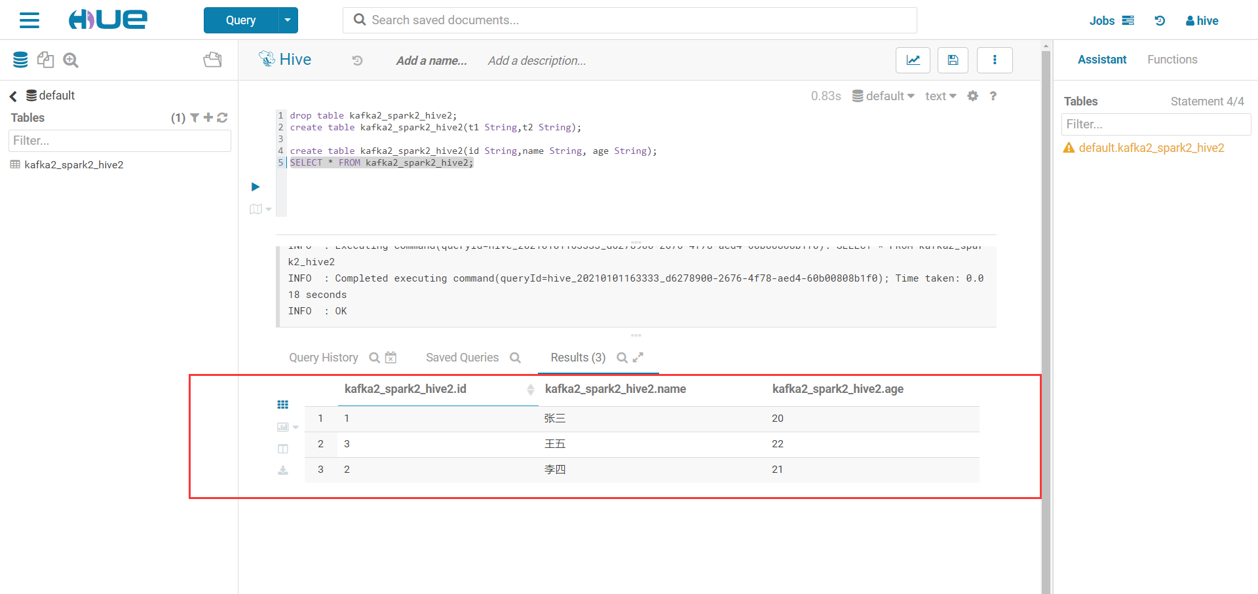Viewport: 1258px width, 594px height.
Task: Click the left Tables filter field
Action: click(120, 141)
